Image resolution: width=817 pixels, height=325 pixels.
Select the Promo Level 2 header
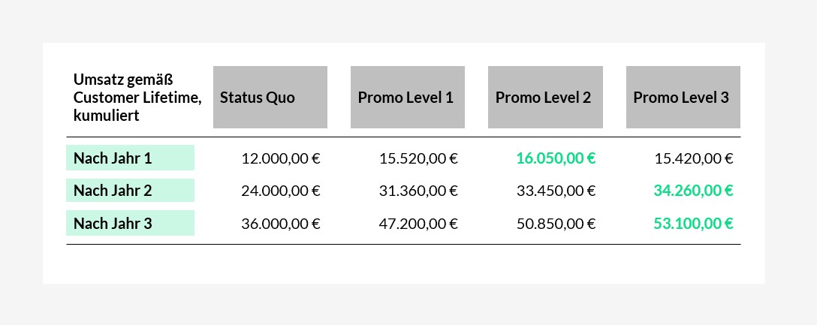tap(545, 98)
